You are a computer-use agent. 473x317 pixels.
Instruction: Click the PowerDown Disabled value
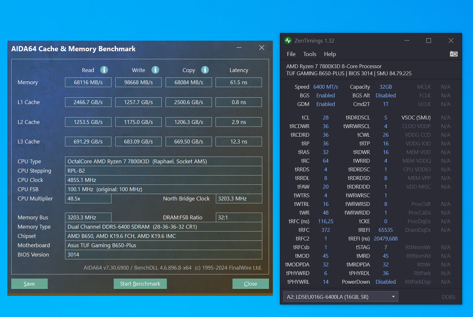pyautogui.click(x=386, y=282)
